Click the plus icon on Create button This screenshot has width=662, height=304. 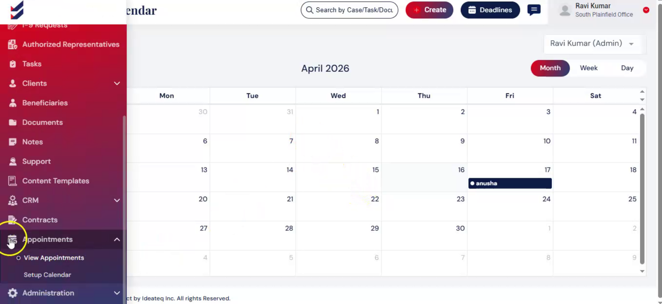(417, 10)
